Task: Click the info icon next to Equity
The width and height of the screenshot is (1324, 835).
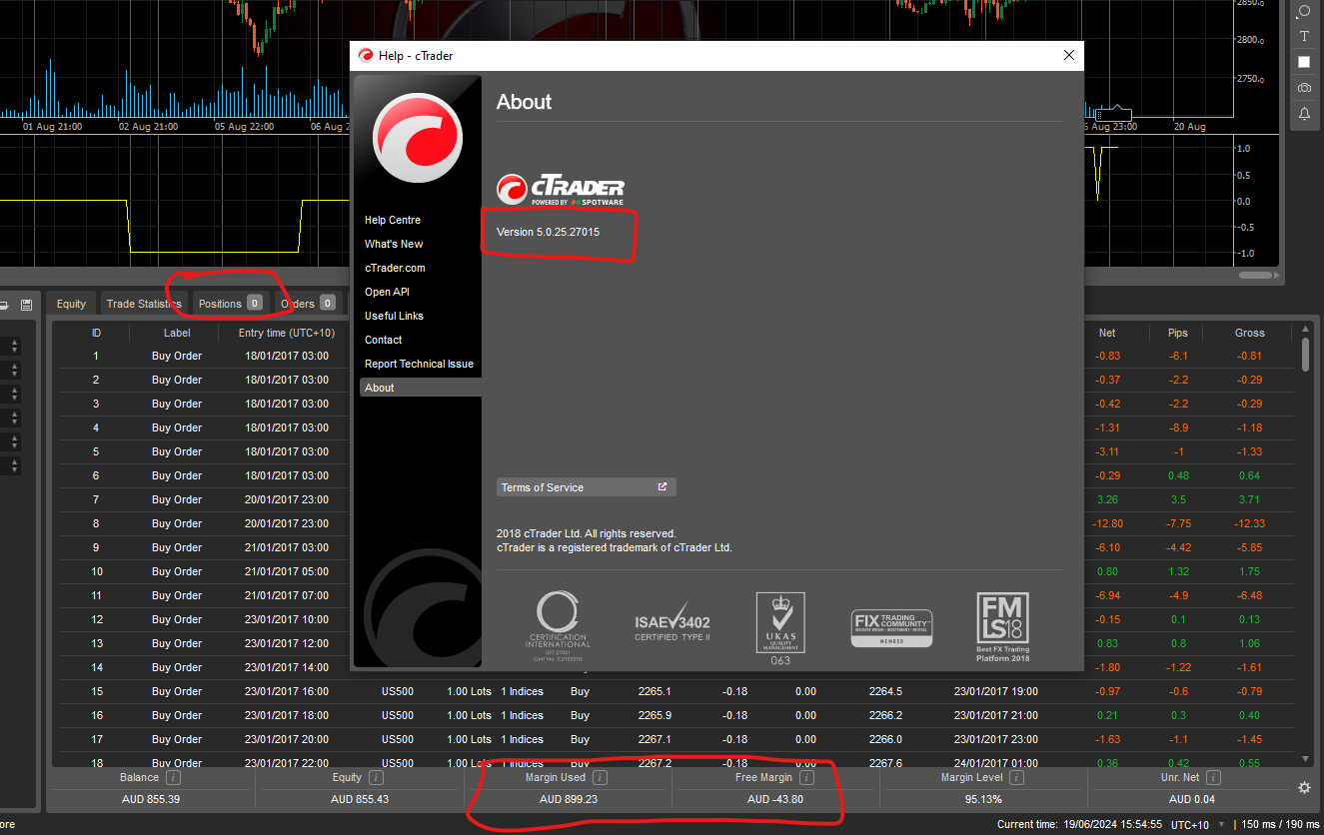Action: pyautogui.click(x=376, y=777)
